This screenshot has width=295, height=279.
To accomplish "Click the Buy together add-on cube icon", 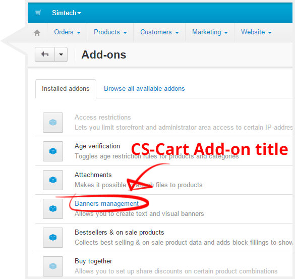I will [53, 266].
